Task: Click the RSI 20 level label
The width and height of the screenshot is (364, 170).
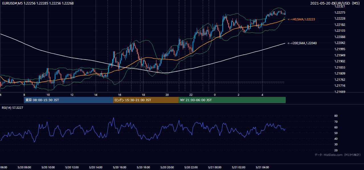Action: click(336, 150)
